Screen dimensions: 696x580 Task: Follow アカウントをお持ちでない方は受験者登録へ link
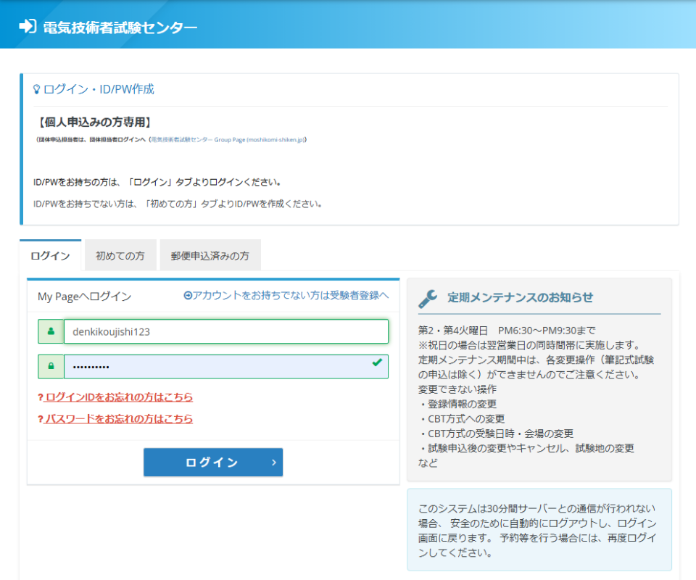(286, 296)
